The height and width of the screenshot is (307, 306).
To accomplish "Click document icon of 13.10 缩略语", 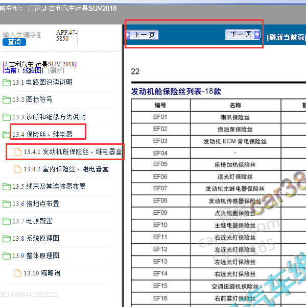I will point(18,273).
